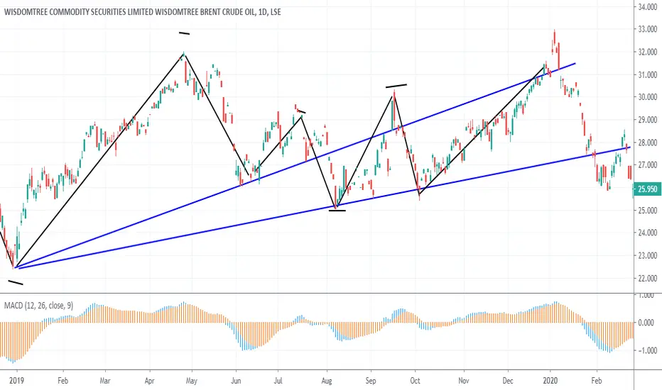662x390 pixels.
Task: Click the 30.000 price axis label
Action: coord(648,97)
